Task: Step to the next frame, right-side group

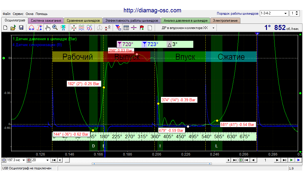Action: pos(277,160)
